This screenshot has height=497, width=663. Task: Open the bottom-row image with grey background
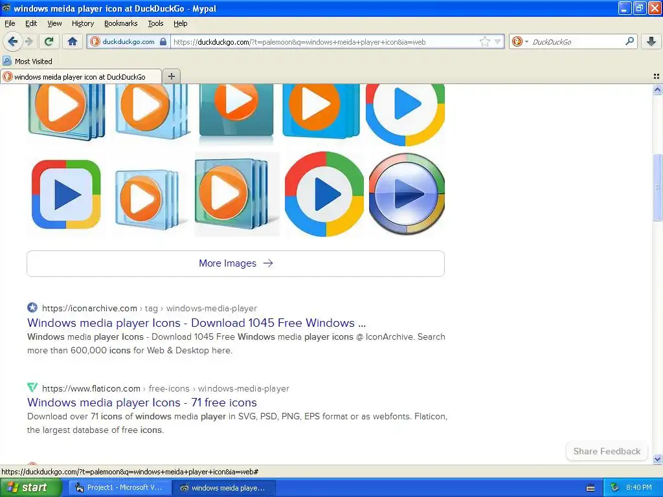pos(237,194)
